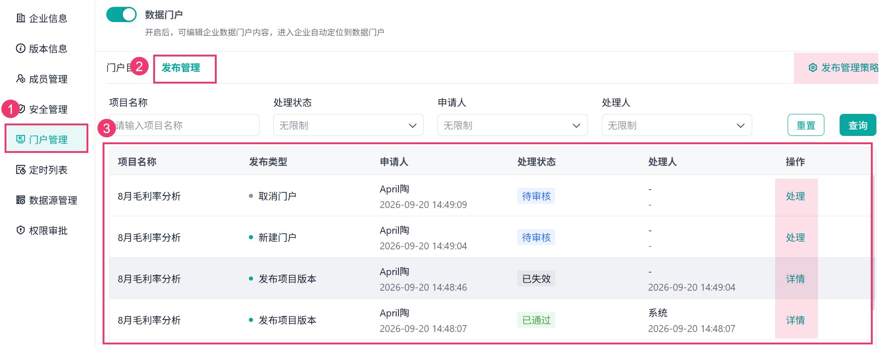Focus the 请输入项目名称 search field
The image size is (881, 349).
(184, 125)
